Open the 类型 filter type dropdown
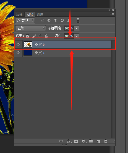 (25, 20)
